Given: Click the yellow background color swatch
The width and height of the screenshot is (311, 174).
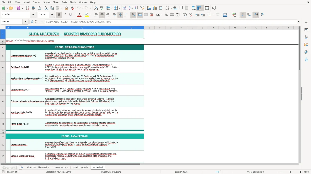Looking at the screenshot, I should click(87, 15).
